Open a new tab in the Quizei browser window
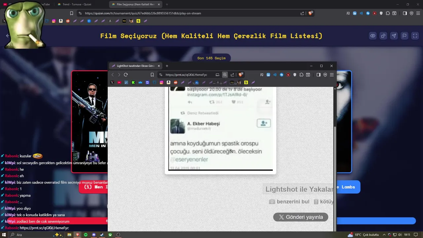 167,4
